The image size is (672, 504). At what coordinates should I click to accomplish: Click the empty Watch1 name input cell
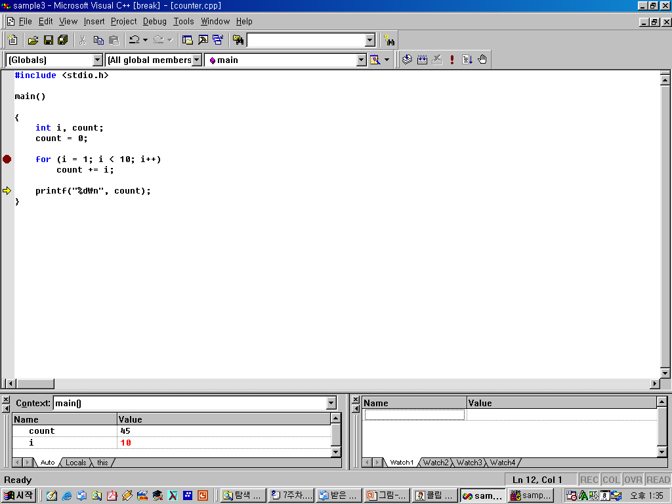tap(414, 415)
